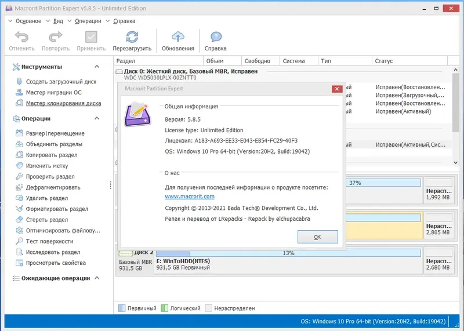The height and width of the screenshot is (331, 464).
Task: Click Мастер миграции ОС icon
Action: click(x=19, y=92)
